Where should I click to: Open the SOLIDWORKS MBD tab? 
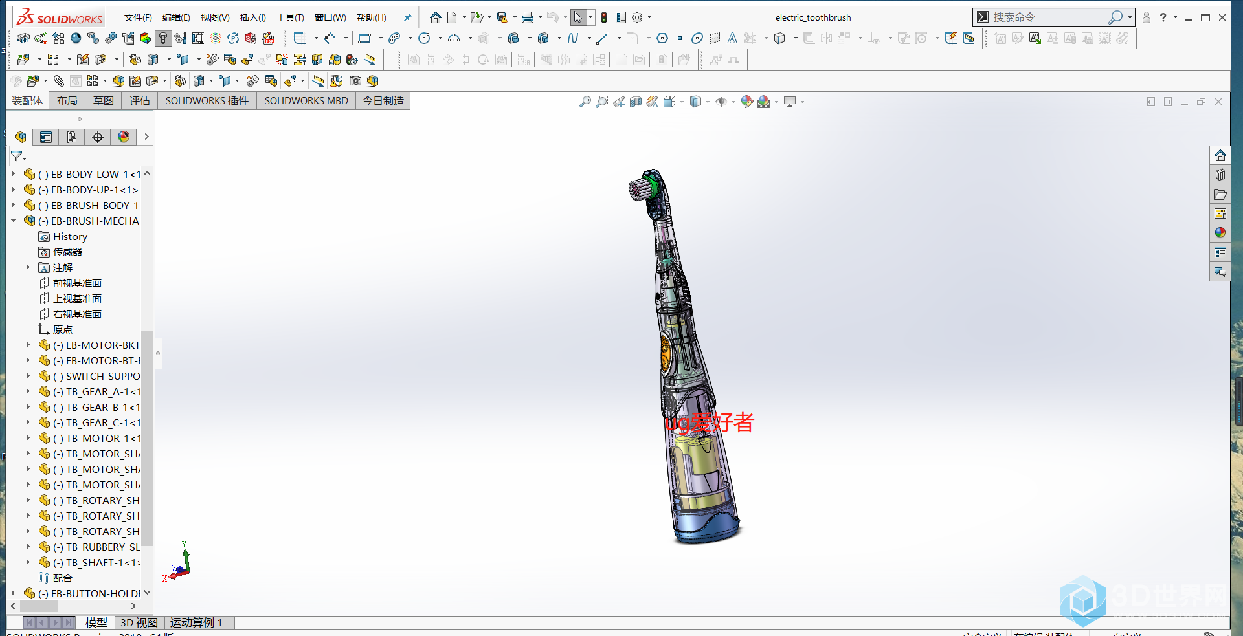tap(306, 101)
